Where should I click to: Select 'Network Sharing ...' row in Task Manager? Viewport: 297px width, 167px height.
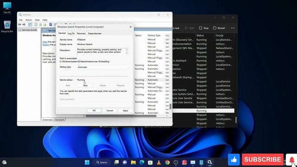point(204,77)
